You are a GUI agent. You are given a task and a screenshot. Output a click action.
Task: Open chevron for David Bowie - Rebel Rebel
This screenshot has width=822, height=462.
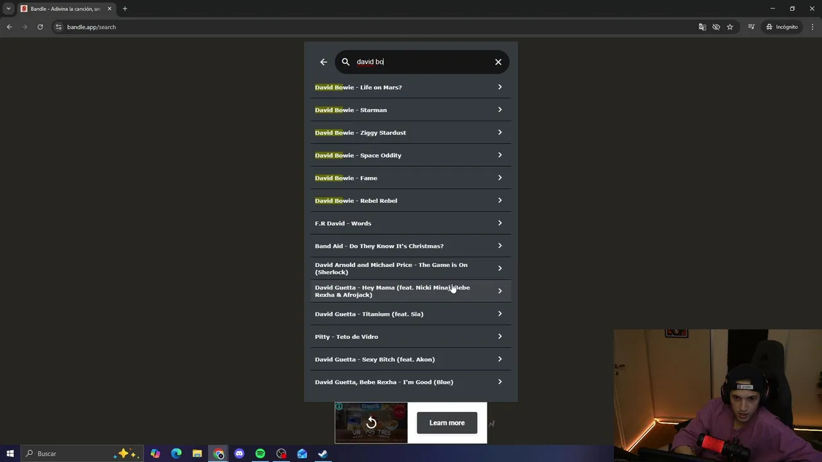click(500, 200)
